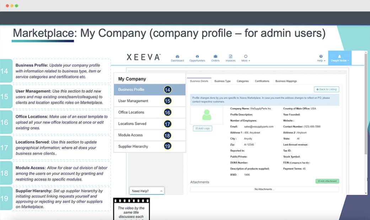Image resolution: width=370 pixels, height=220 pixels.
Task: Select Business Profile in My Company
Action: [x=150, y=90]
